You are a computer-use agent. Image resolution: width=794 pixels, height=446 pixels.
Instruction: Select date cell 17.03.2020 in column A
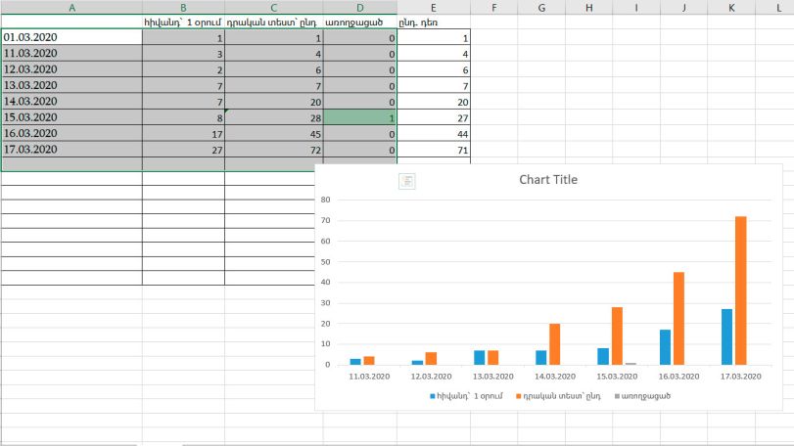tap(71, 150)
